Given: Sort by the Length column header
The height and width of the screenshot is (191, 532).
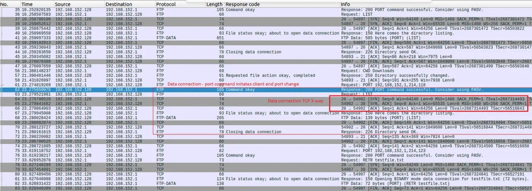Looking at the screenshot, I should (215, 4).
